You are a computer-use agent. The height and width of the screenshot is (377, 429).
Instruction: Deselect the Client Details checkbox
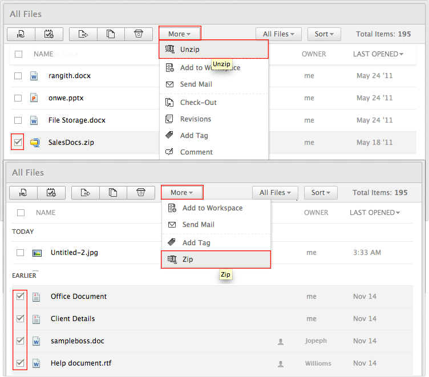click(x=21, y=319)
